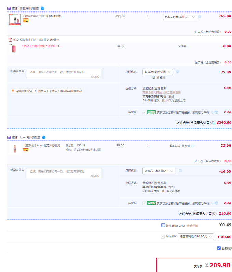The width and height of the screenshot is (232, 272).
Task: Click comment icon next to 已省234元 dropdown
Action: point(200,17)
